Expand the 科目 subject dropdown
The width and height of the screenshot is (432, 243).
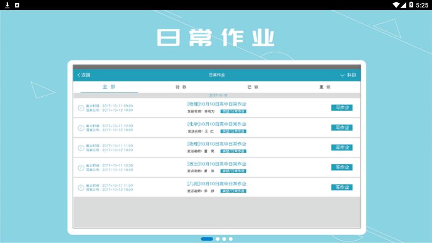(348, 75)
